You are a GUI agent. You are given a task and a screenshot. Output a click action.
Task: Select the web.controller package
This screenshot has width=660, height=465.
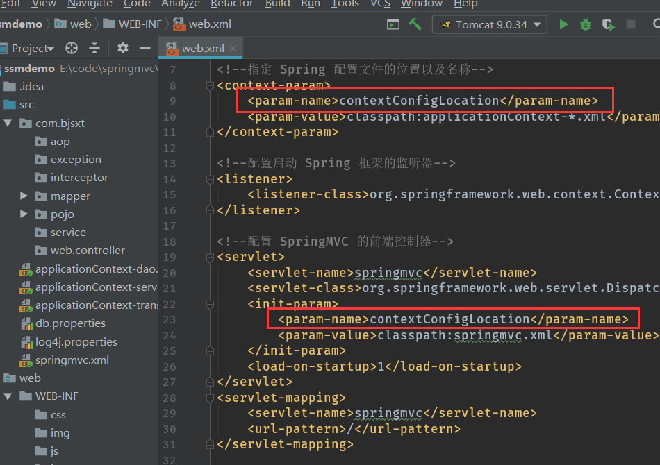79,250
